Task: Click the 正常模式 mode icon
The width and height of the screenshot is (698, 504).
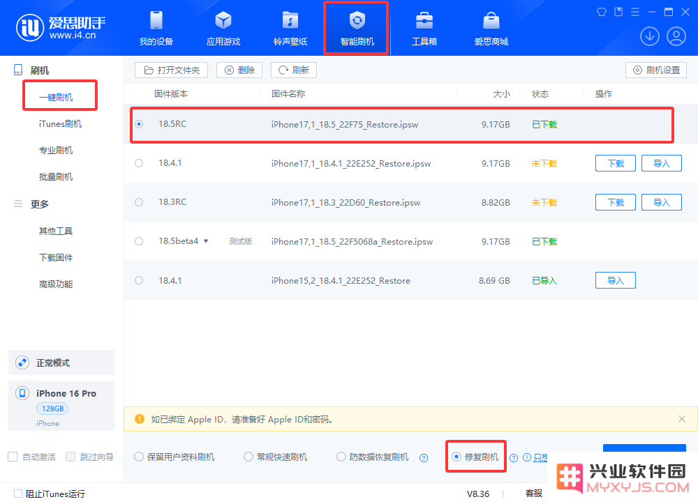Action: (x=22, y=362)
